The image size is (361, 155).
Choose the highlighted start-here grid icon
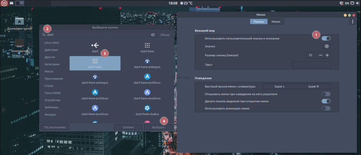95,61
